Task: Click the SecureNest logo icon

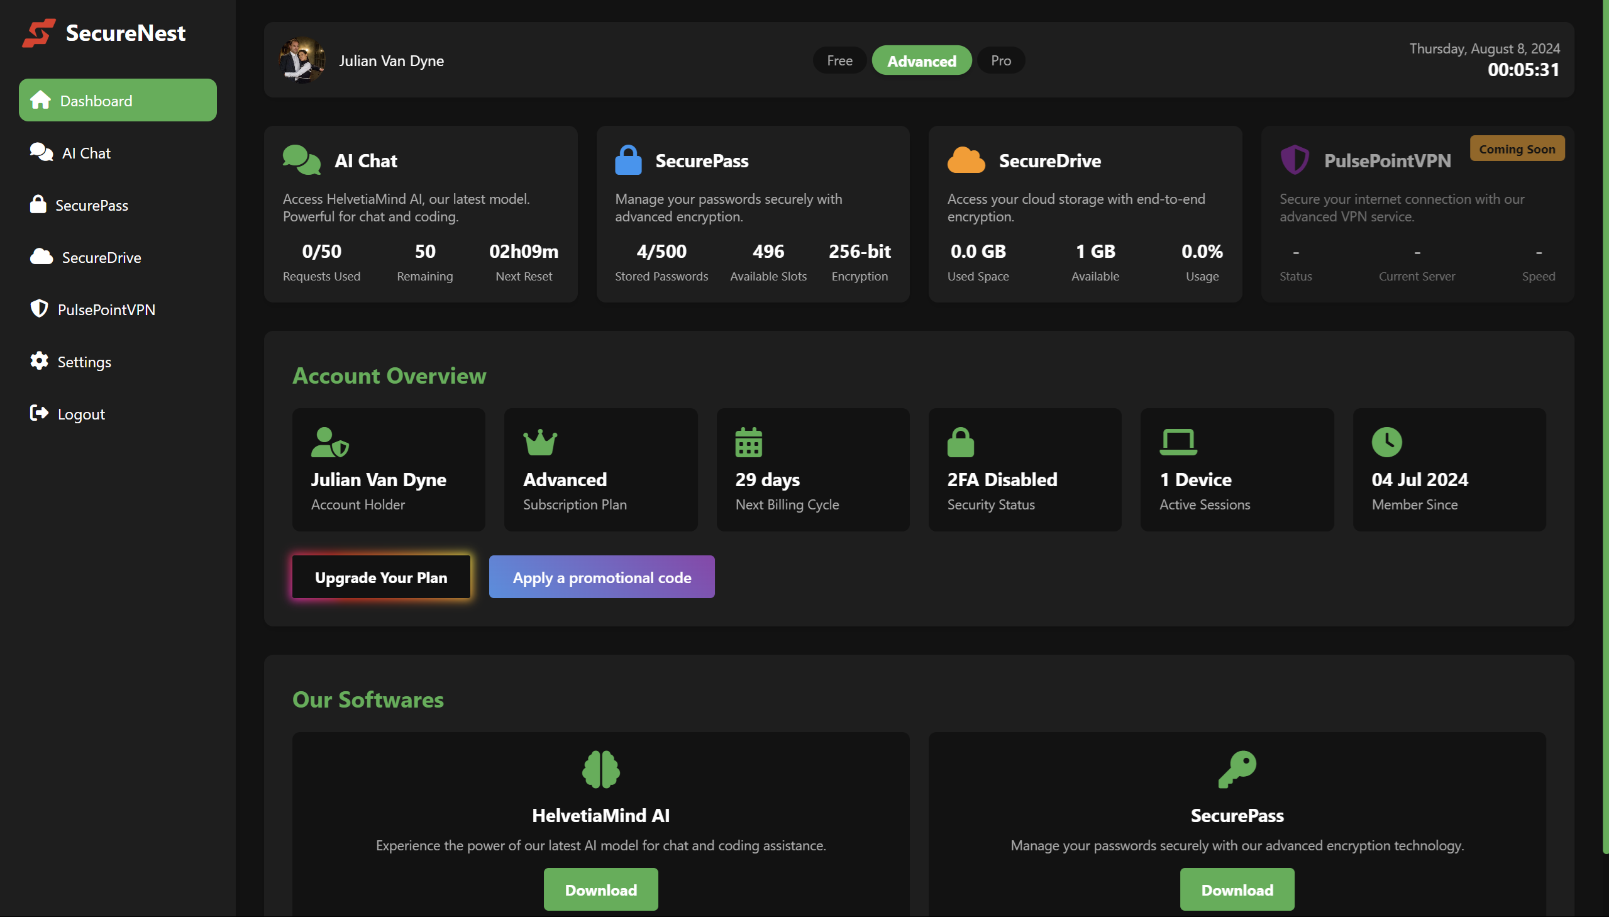Action: point(39,33)
